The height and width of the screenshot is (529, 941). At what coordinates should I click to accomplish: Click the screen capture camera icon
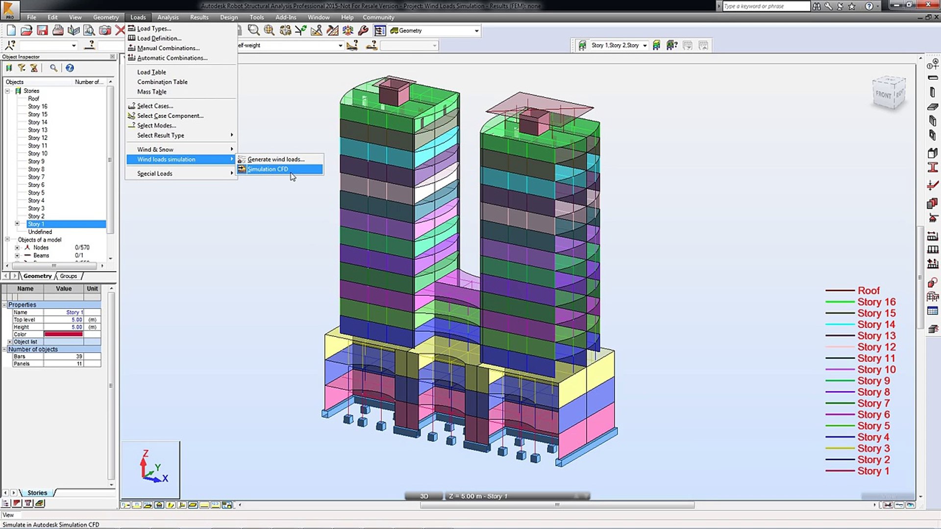(105, 30)
